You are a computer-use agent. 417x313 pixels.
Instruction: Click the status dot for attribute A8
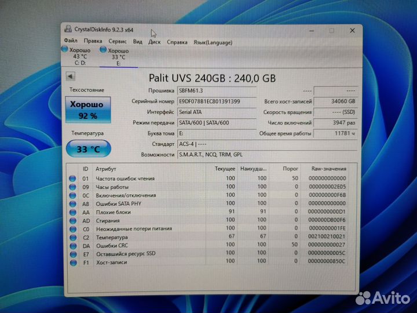pyautogui.click(x=72, y=204)
